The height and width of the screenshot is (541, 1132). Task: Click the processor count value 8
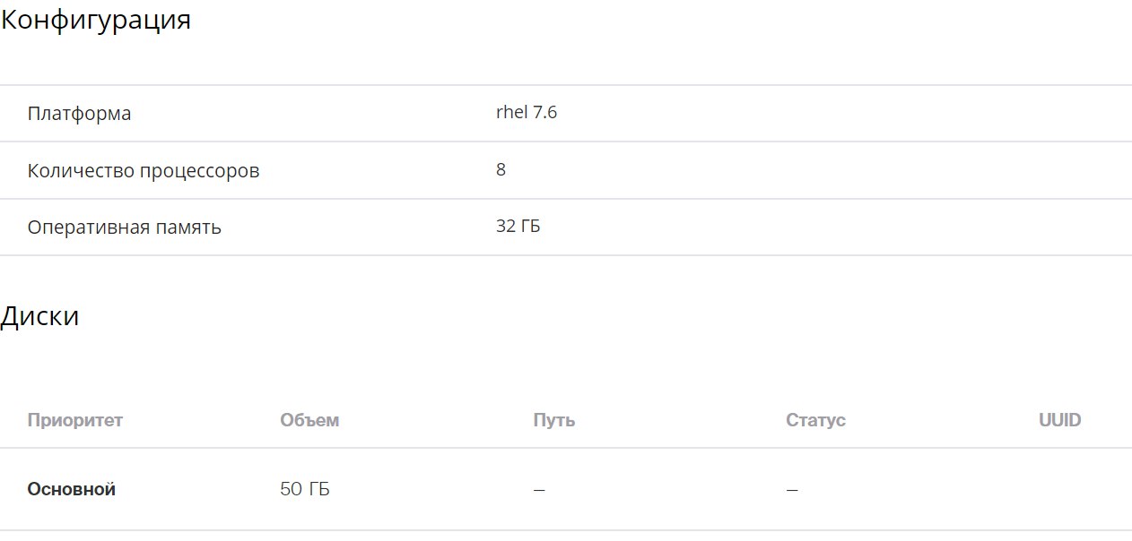[501, 169]
